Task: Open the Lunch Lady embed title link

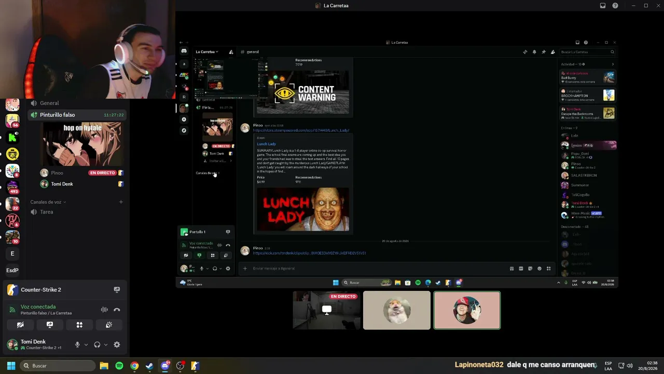Action: click(x=267, y=144)
